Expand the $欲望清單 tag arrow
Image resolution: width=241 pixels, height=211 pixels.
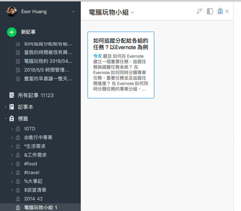click(12, 190)
